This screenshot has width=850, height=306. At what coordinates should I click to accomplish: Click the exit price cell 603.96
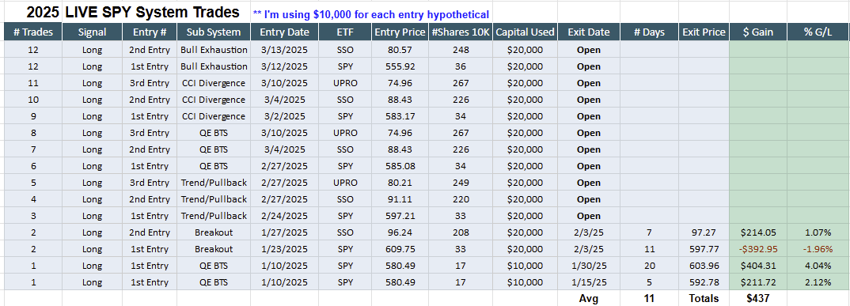point(704,266)
